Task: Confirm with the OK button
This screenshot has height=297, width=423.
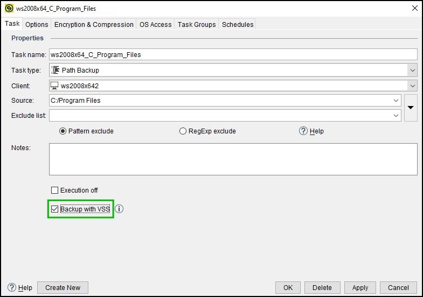Action: click(x=288, y=287)
